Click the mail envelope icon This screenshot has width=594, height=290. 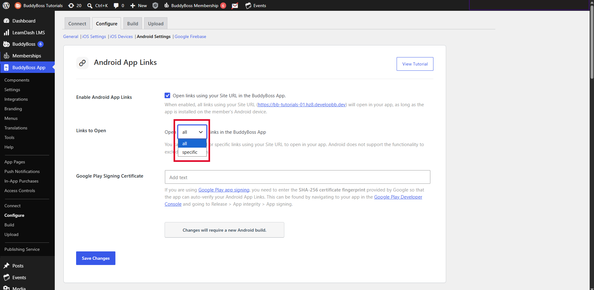click(x=235, y=6)
